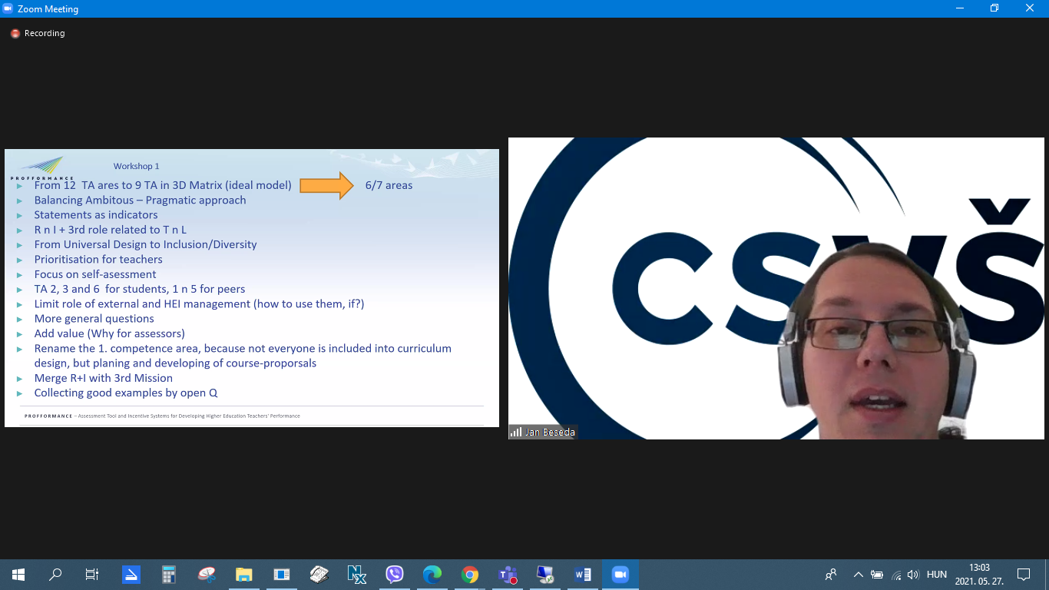Open the Action Center notifications
This screenshot has height=590, width=1049.
pos(1023,575)
